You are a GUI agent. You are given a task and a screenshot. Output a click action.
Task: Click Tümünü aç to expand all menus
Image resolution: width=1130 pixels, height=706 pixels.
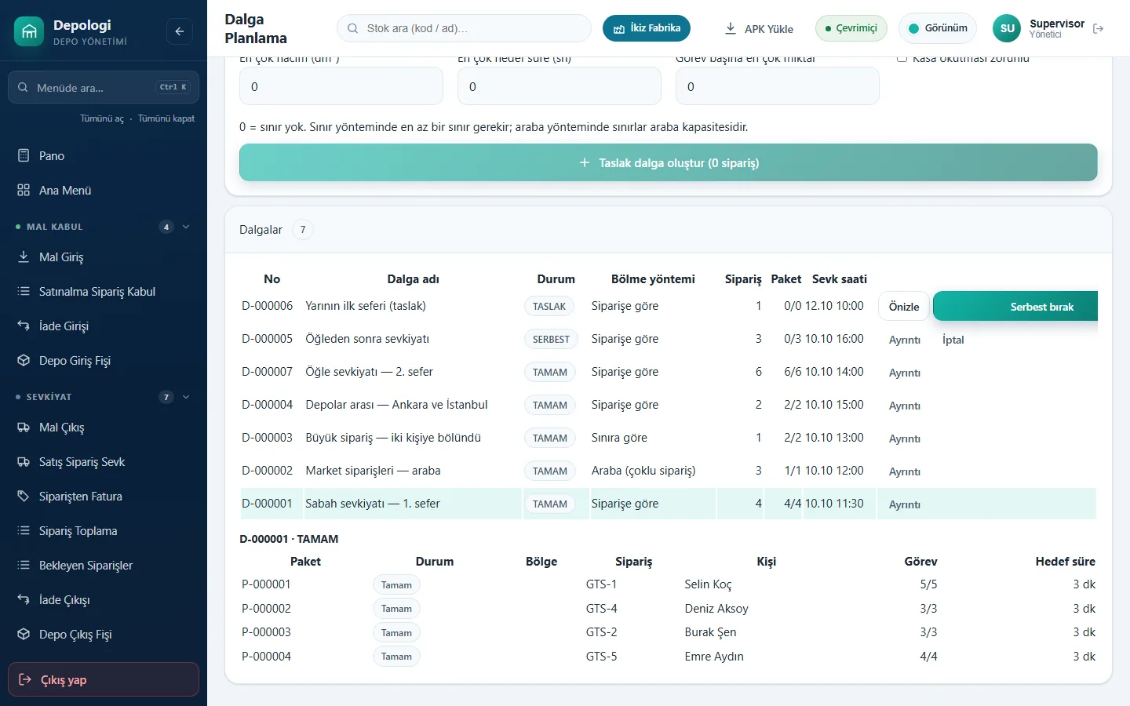pyautogui.click(x=102, y=118)
